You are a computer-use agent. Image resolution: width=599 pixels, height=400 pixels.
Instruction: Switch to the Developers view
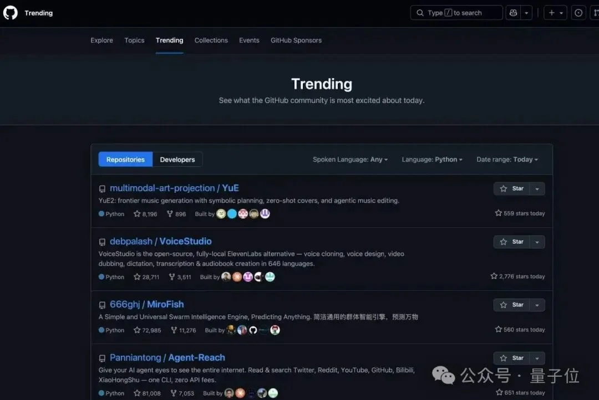click(177, 159)
